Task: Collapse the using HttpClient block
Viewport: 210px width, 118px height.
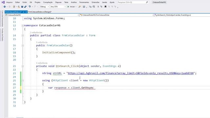Action: [23, 81]
